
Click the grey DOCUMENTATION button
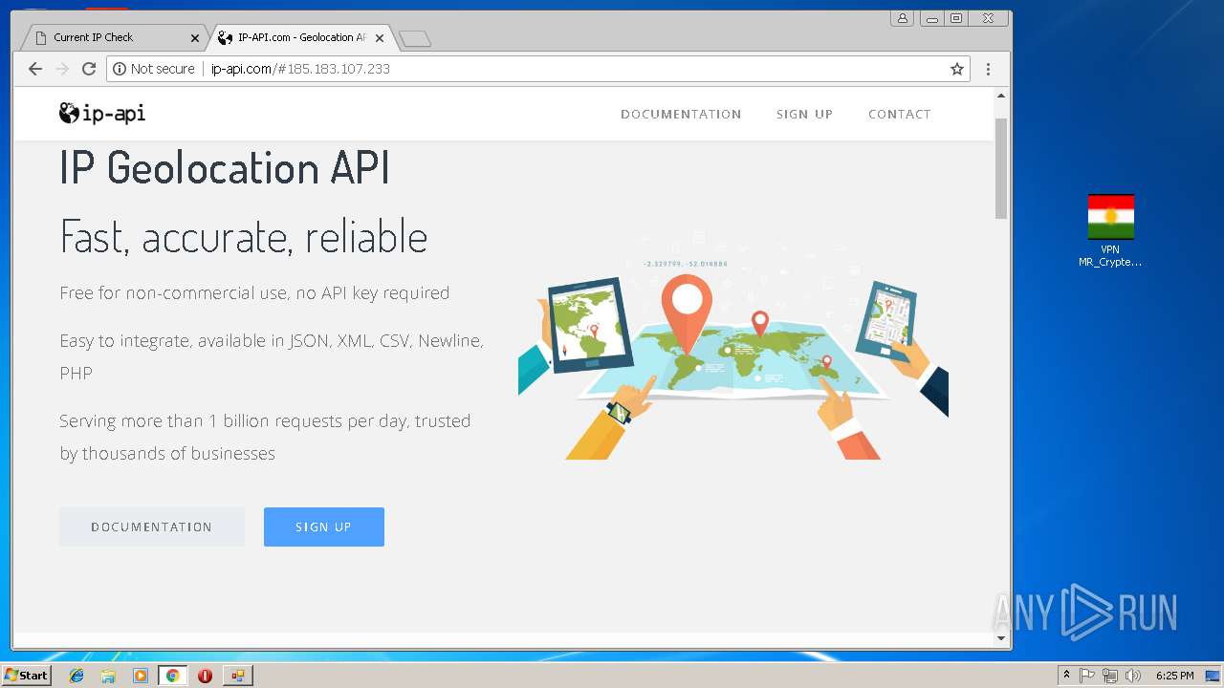[x=152, y=527]
